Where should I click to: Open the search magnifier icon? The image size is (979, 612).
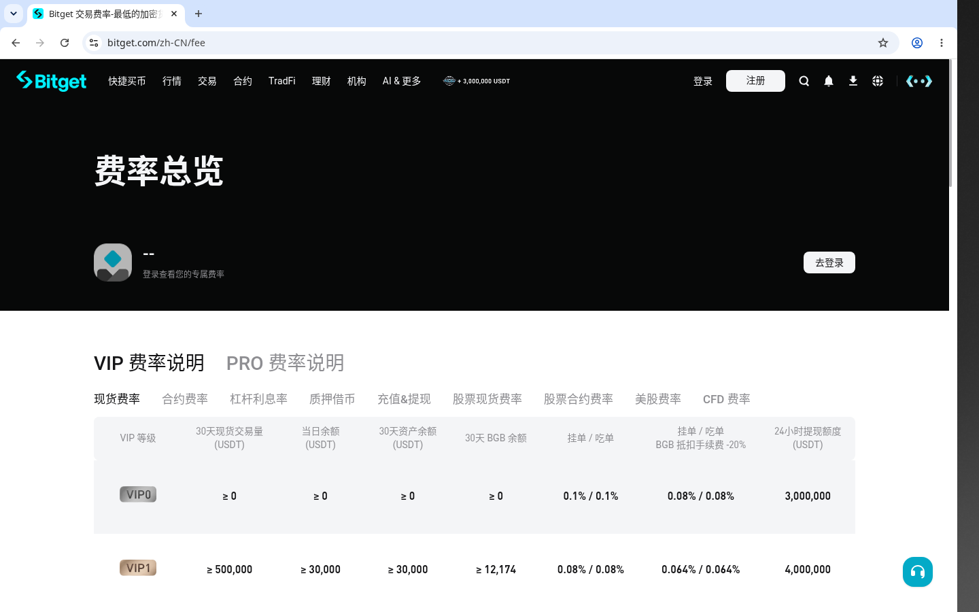tap(804, 81)
